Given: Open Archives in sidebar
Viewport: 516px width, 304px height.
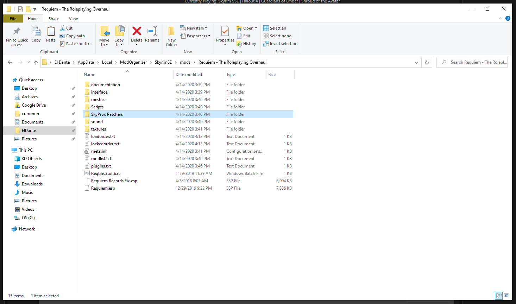Looking at the screenshot, I should [30, 97].
